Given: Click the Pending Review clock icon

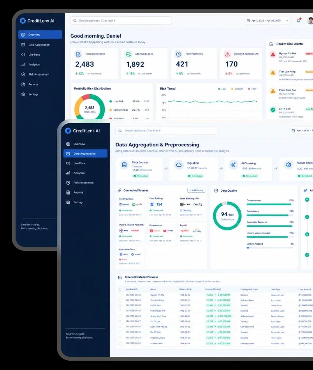Looking at the screenshot, I should coord(179,54).
